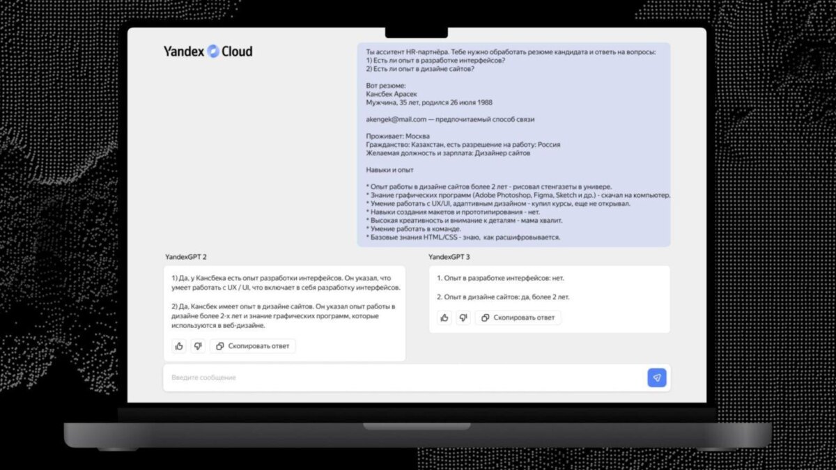Image resolution: width=836 pixels, height=470 pixels.
Task: Click the thumbs up icon under YandexGPT 3 response
Action: [444, 318]
